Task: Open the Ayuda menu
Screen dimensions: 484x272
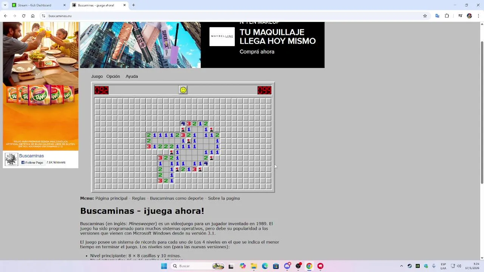Action: click(x=132, y=76)
